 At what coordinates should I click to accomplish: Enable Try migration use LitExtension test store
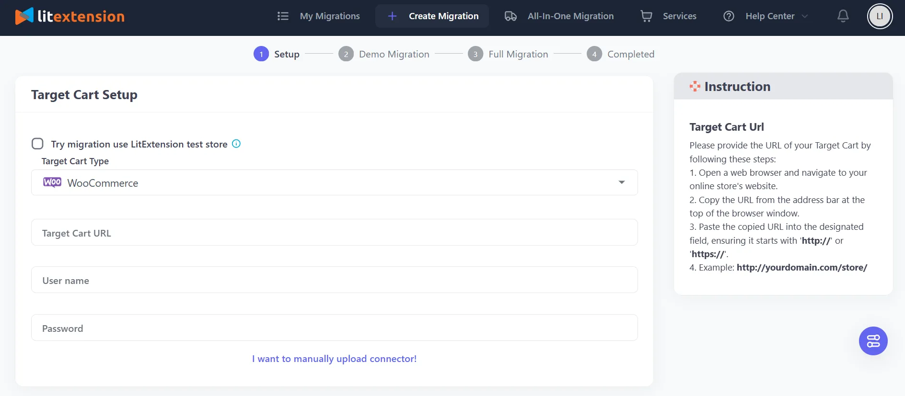click(x=37, y=144)
